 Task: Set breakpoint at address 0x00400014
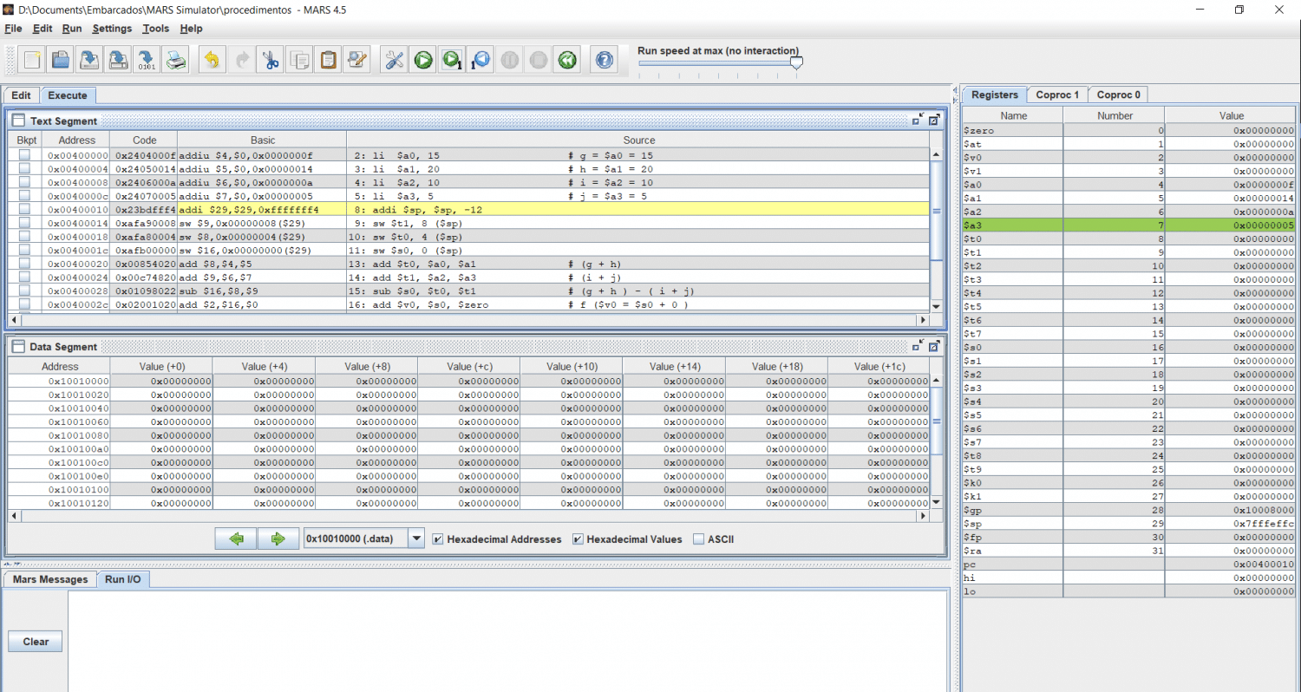[x=24, y=223]
